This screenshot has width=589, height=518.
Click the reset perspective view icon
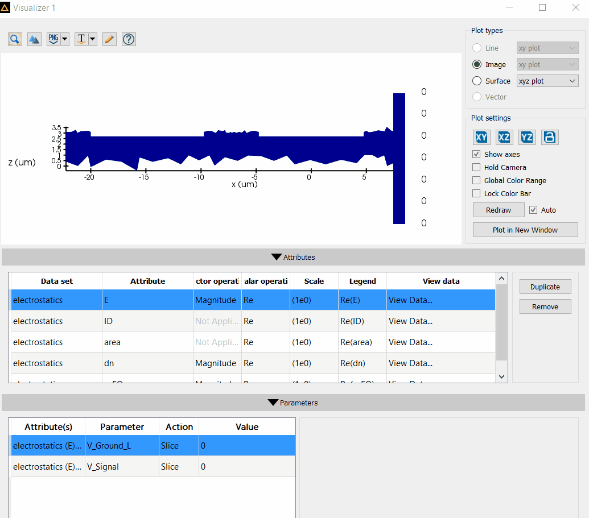click(x=550, y=138)
